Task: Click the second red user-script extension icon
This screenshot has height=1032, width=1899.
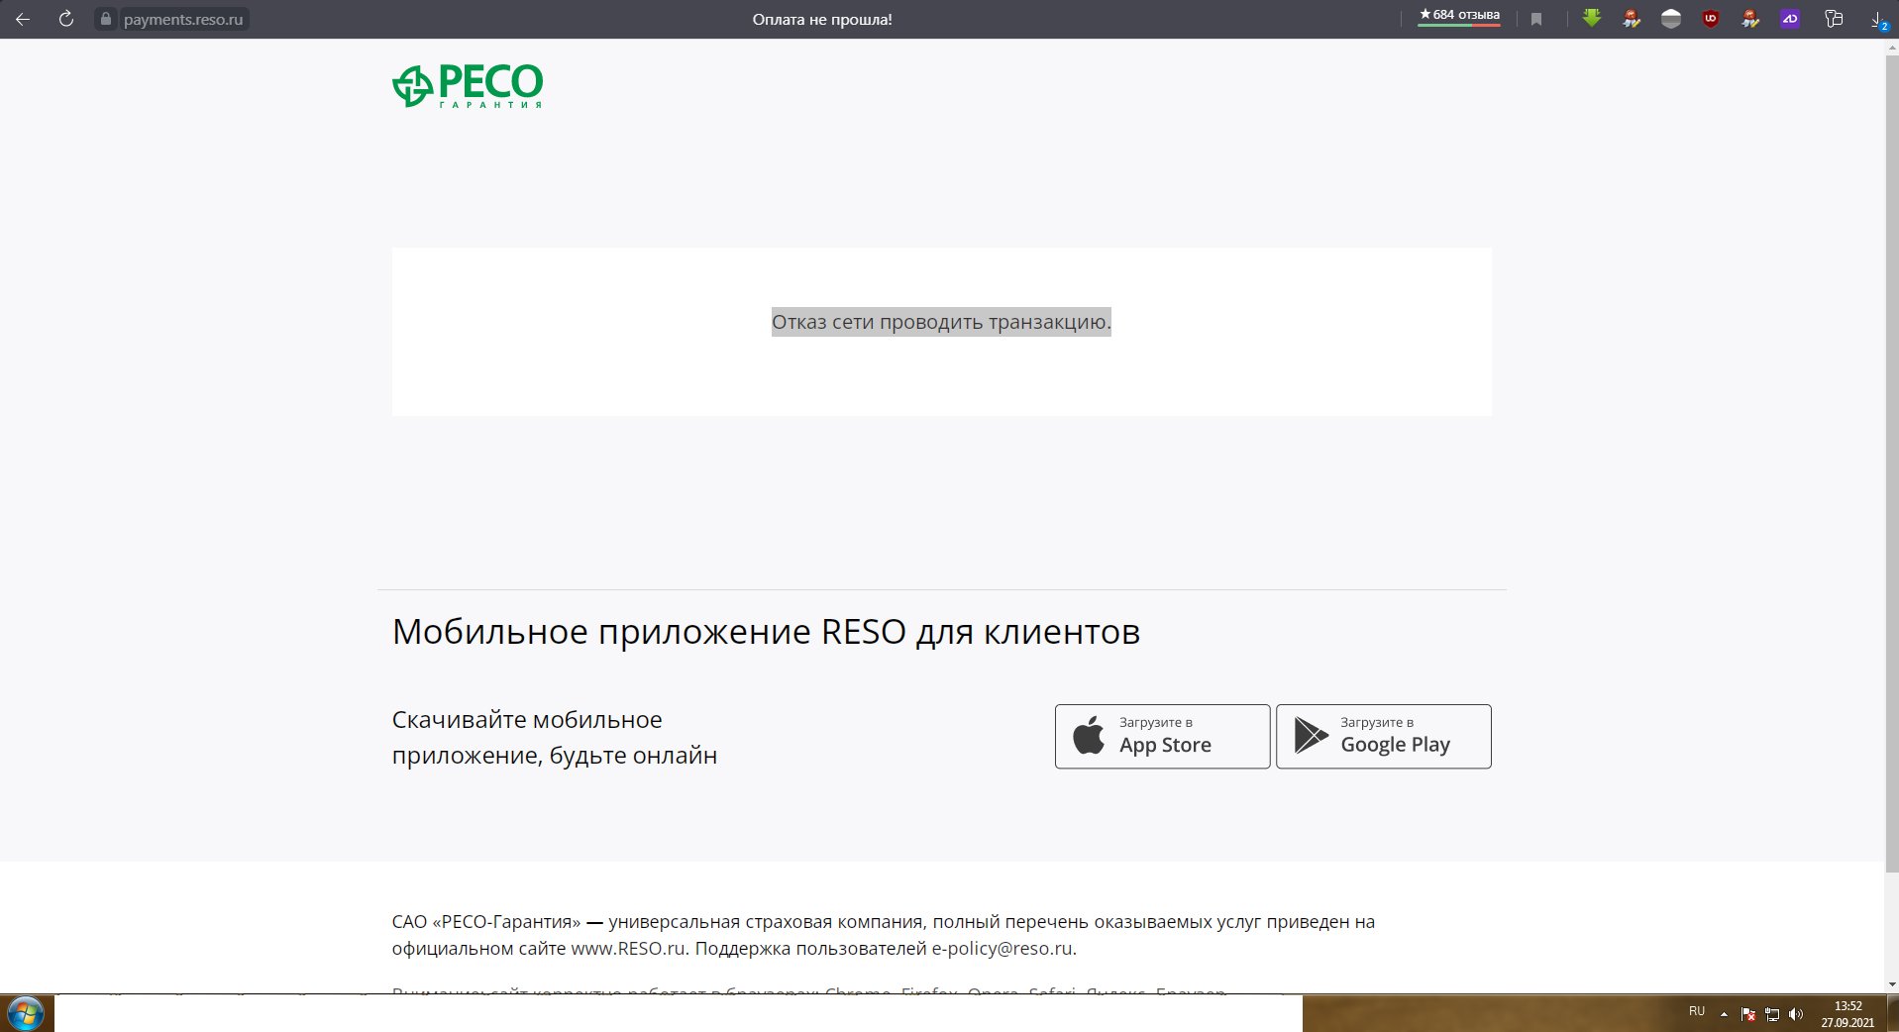Action: pos(1750,18)
